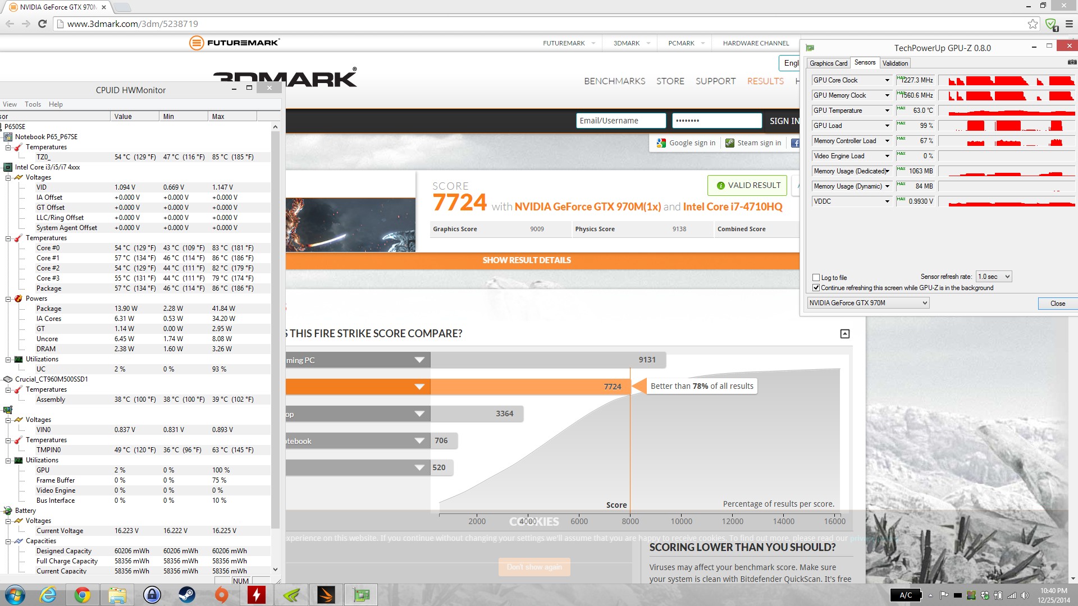
Task: Open the BENCHMARKS navigation item
Action: click(614, 81)
